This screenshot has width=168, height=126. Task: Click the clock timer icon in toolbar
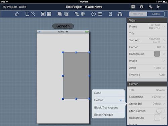click(x=93, y=14)
